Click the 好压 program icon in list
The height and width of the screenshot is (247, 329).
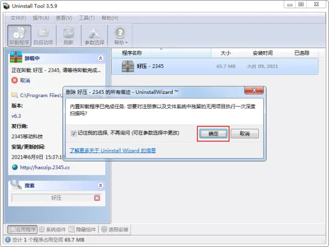pos(128,66)
